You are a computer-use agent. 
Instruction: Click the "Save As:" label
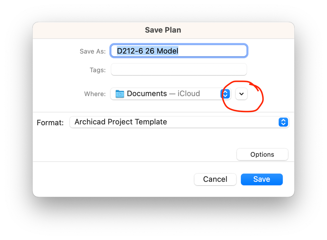coord(93,51)
